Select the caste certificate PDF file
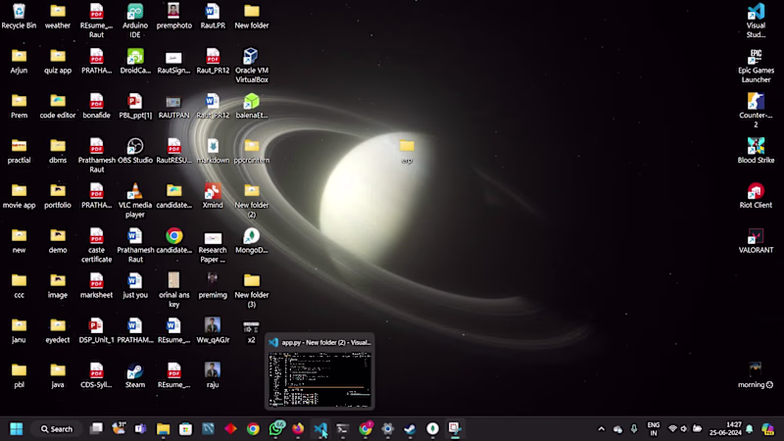The height and width of the screenshot is (441, 784). coord(96,245)
